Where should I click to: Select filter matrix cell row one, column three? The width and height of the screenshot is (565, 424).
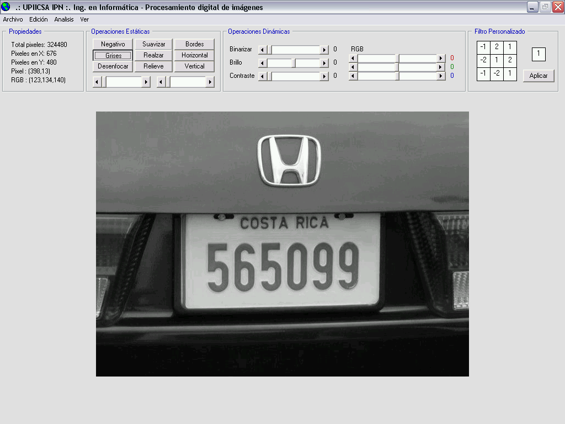click(510, 47)
